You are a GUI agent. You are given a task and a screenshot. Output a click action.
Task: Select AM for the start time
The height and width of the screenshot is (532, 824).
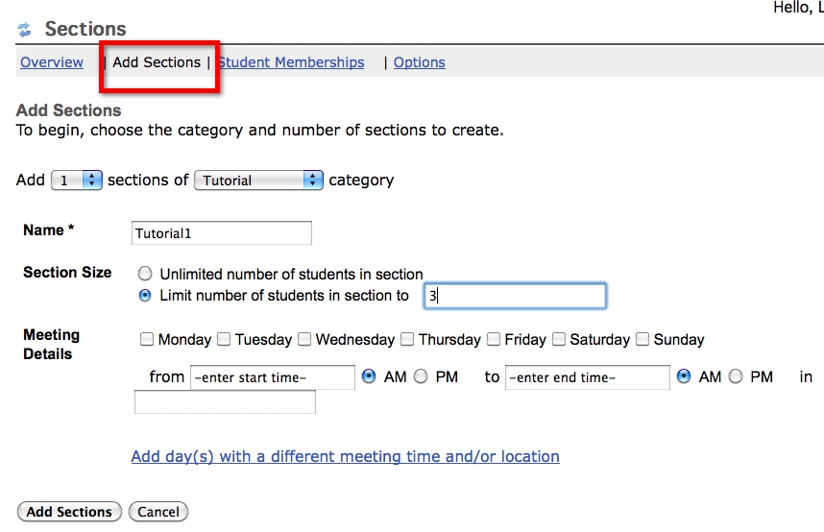[x=369, y=376]
